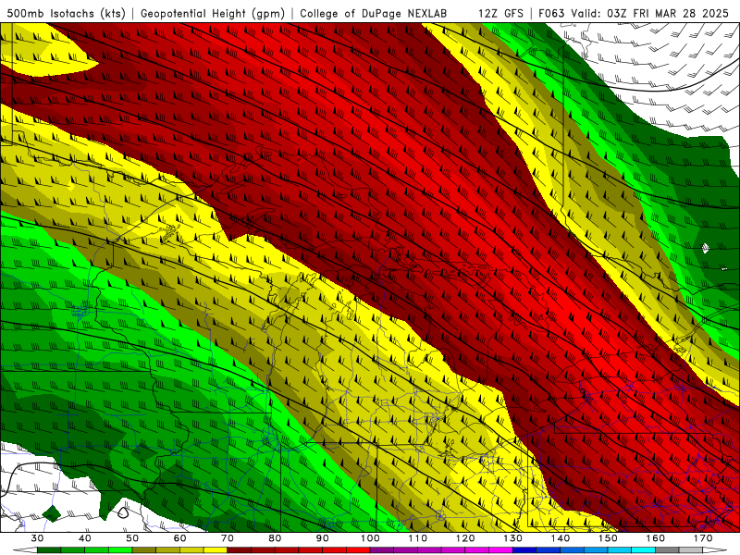Click the '12Z GFS' model run text
This screenshot has height=555, width=740.
click(x=500, y=14)
